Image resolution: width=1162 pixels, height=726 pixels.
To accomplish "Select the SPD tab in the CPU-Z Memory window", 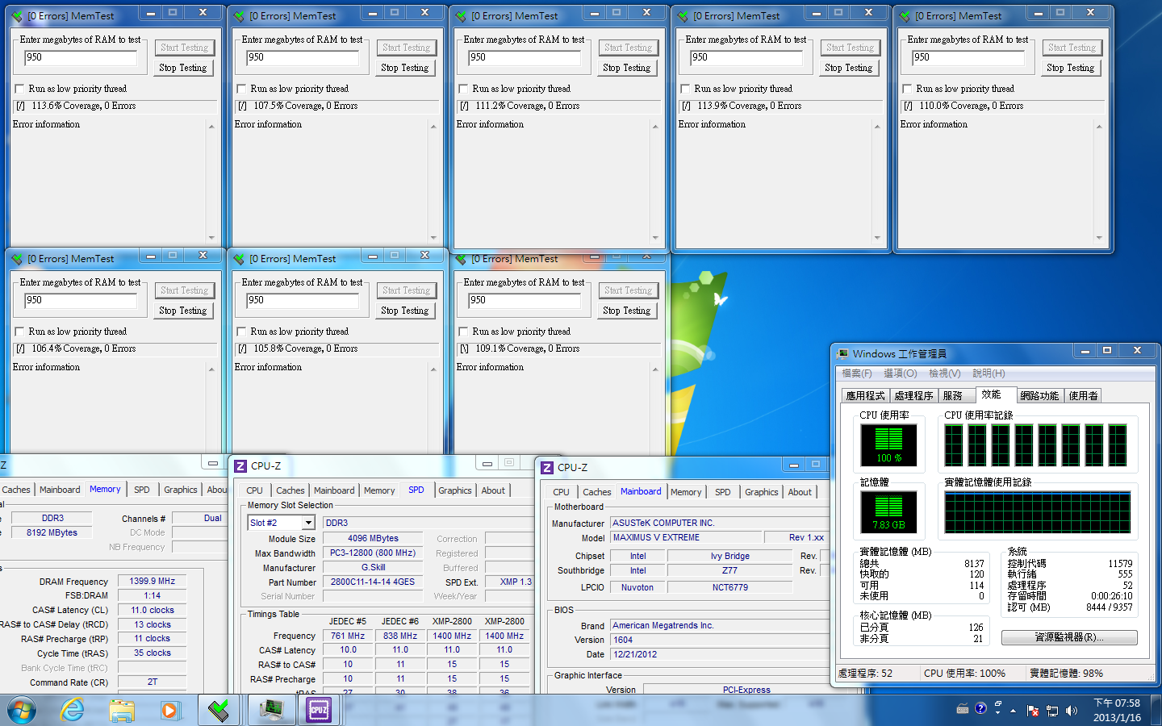I will (142, 490).
